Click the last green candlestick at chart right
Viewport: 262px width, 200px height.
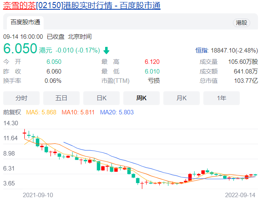pyautogui.click(x=255, y=175)
